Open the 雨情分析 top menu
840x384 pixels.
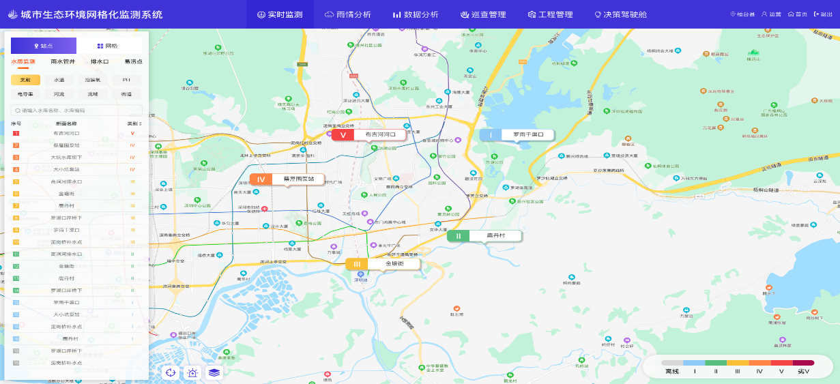(x=348, y=14)
